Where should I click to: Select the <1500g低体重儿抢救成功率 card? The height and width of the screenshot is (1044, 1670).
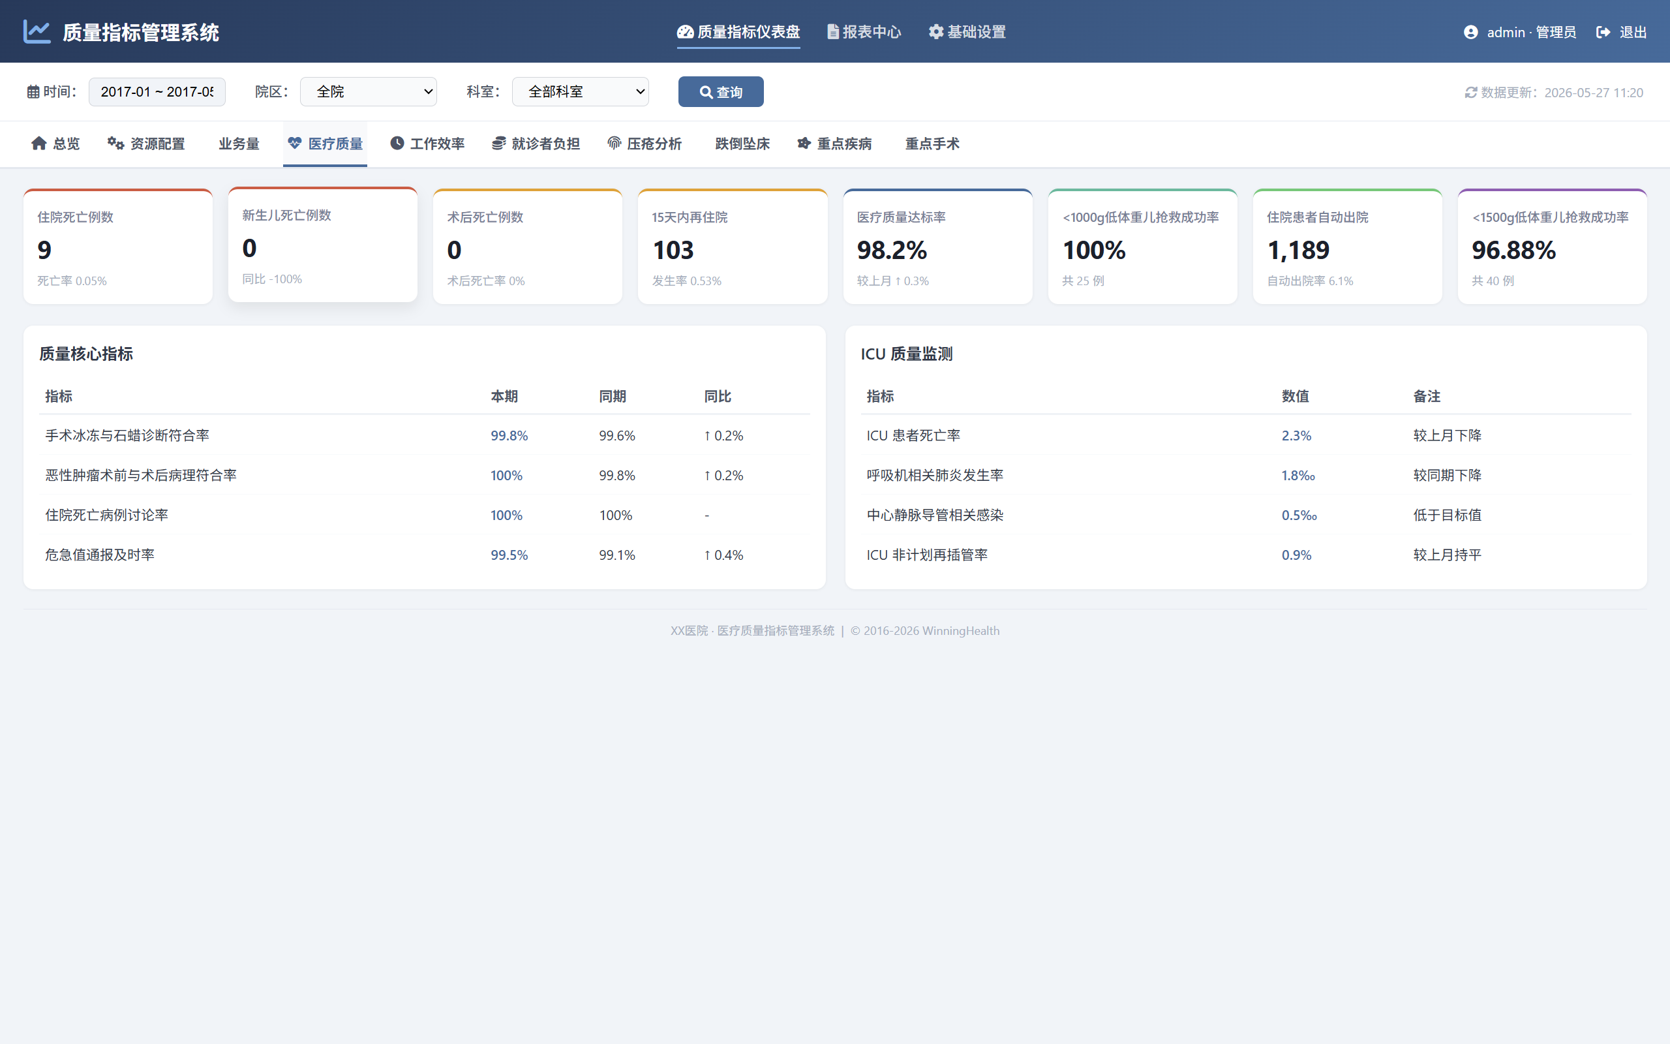[1552, 247]
